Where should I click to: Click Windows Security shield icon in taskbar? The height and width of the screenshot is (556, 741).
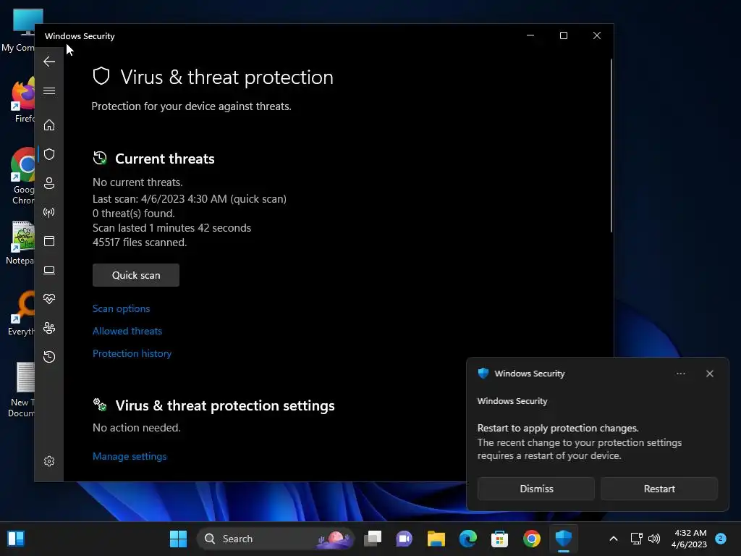(563, 539)
